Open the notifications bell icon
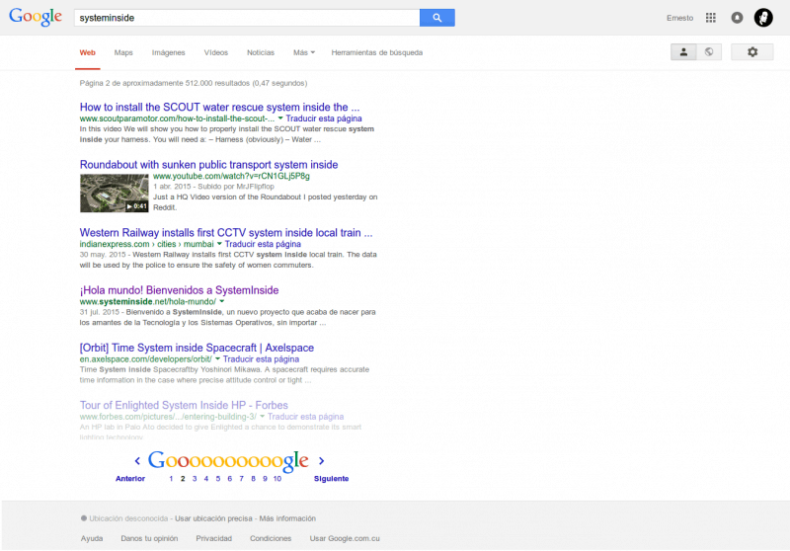 point(737,18)
